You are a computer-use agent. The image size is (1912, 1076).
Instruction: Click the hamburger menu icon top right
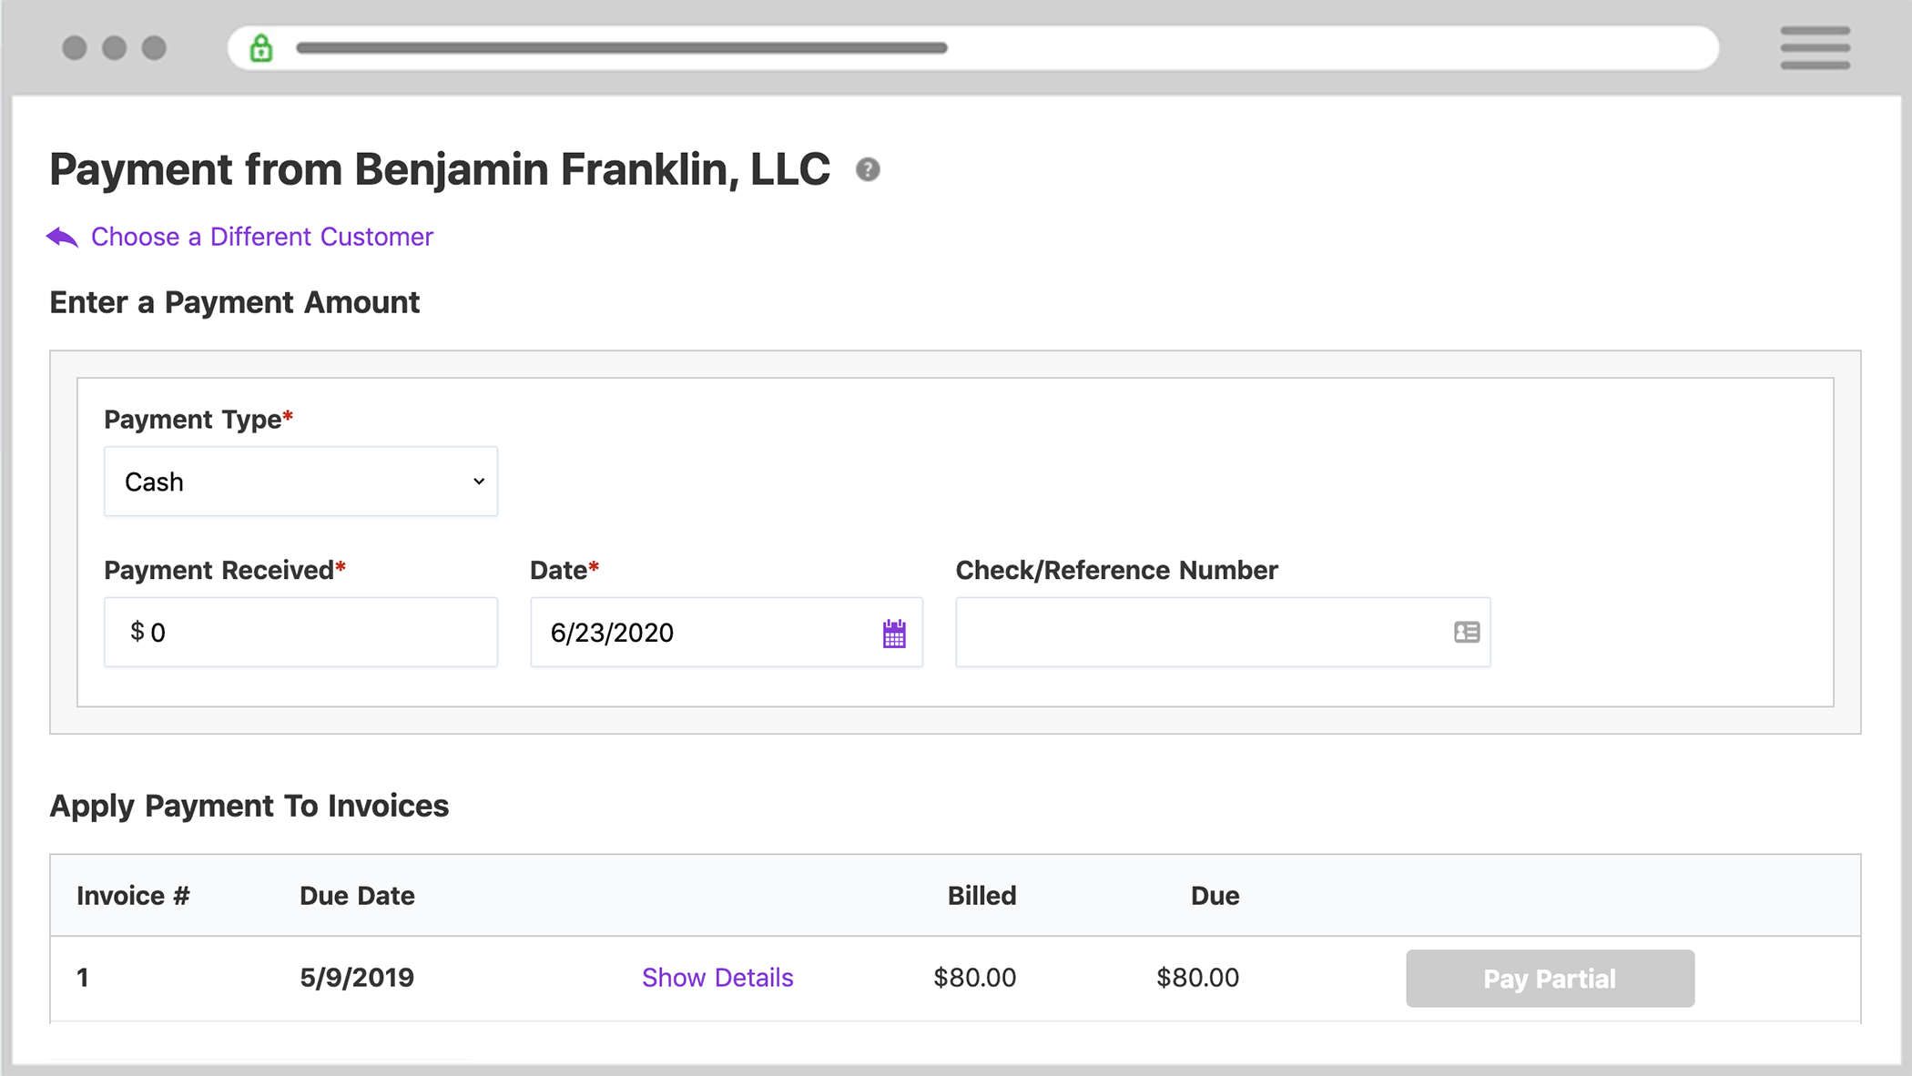click(1817, 47)
